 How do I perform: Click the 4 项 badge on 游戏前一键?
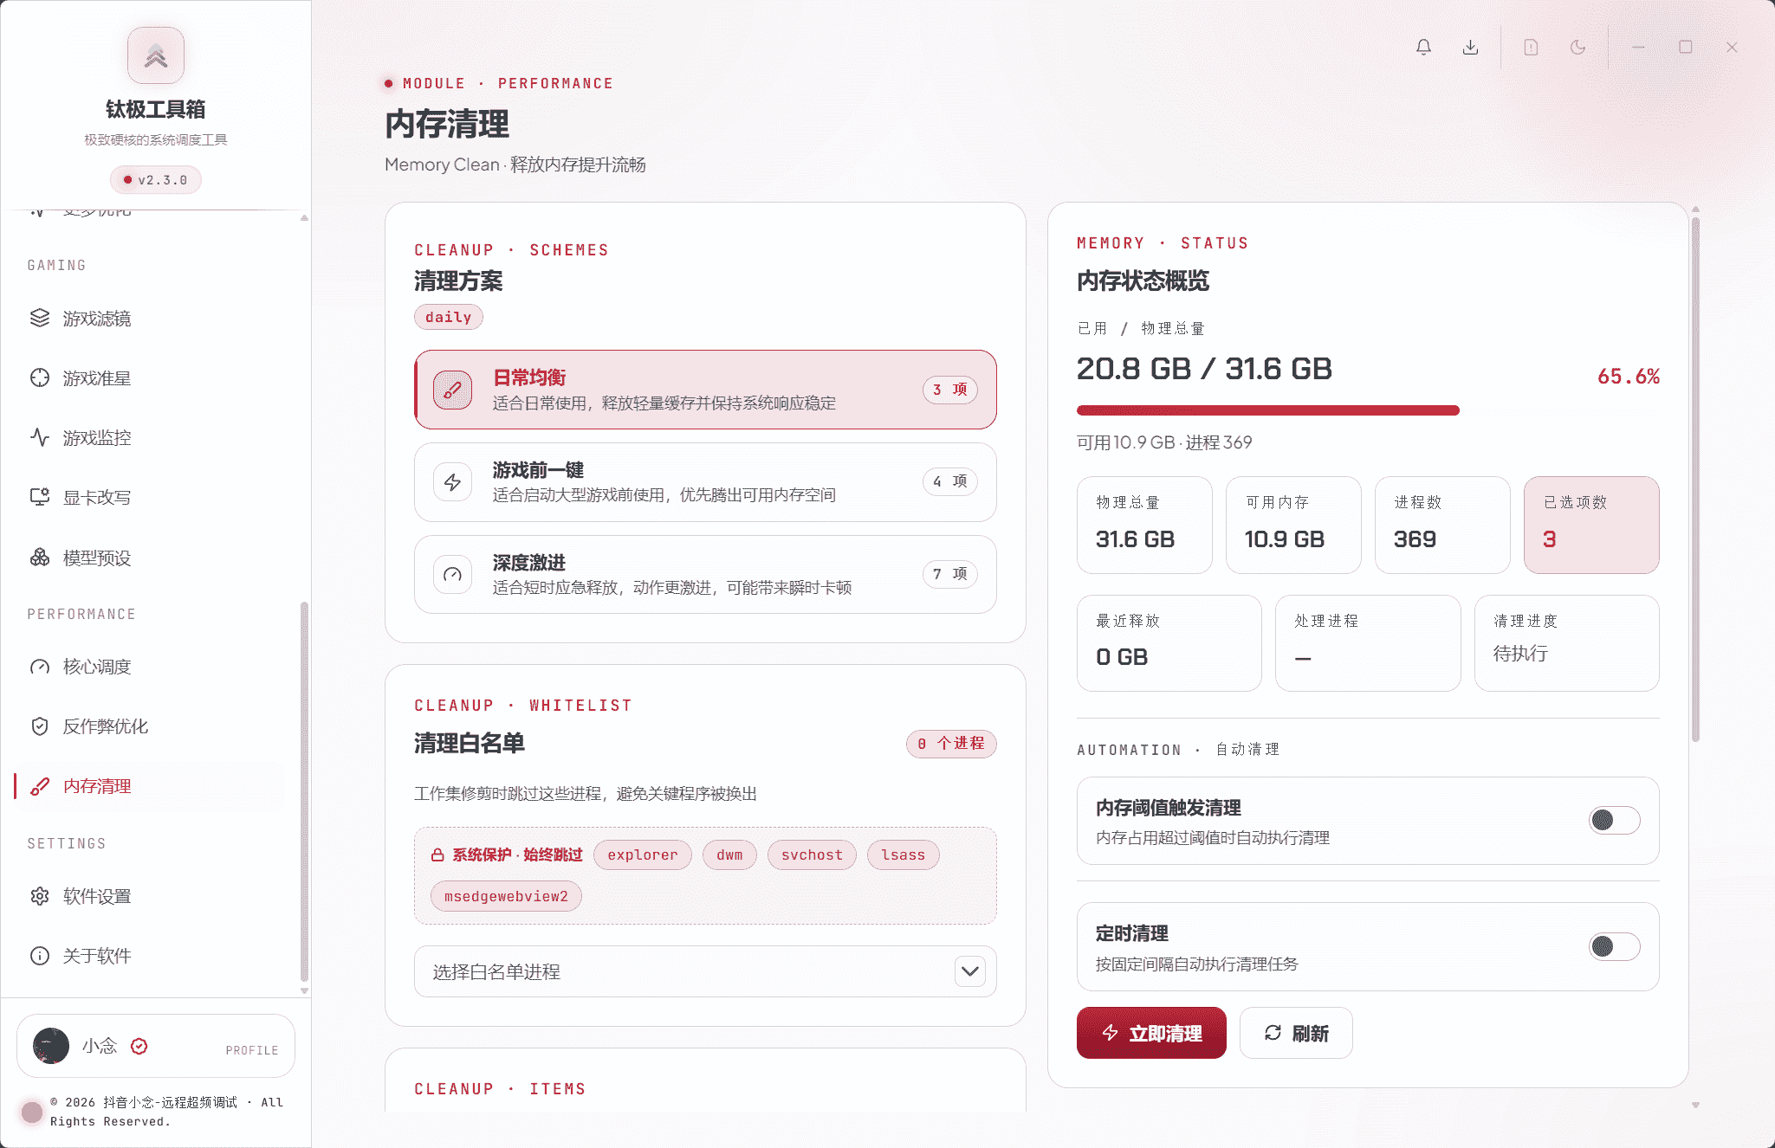point(950,481)
